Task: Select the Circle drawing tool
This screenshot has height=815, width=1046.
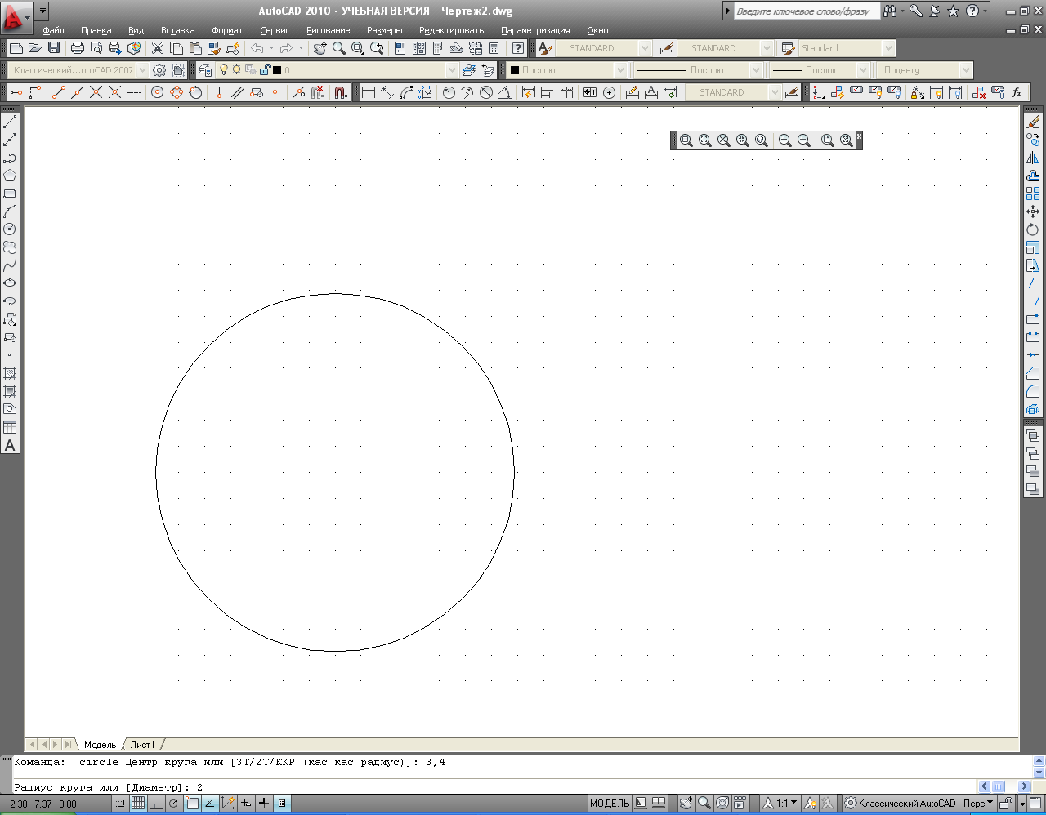Action: coord(10,229)
